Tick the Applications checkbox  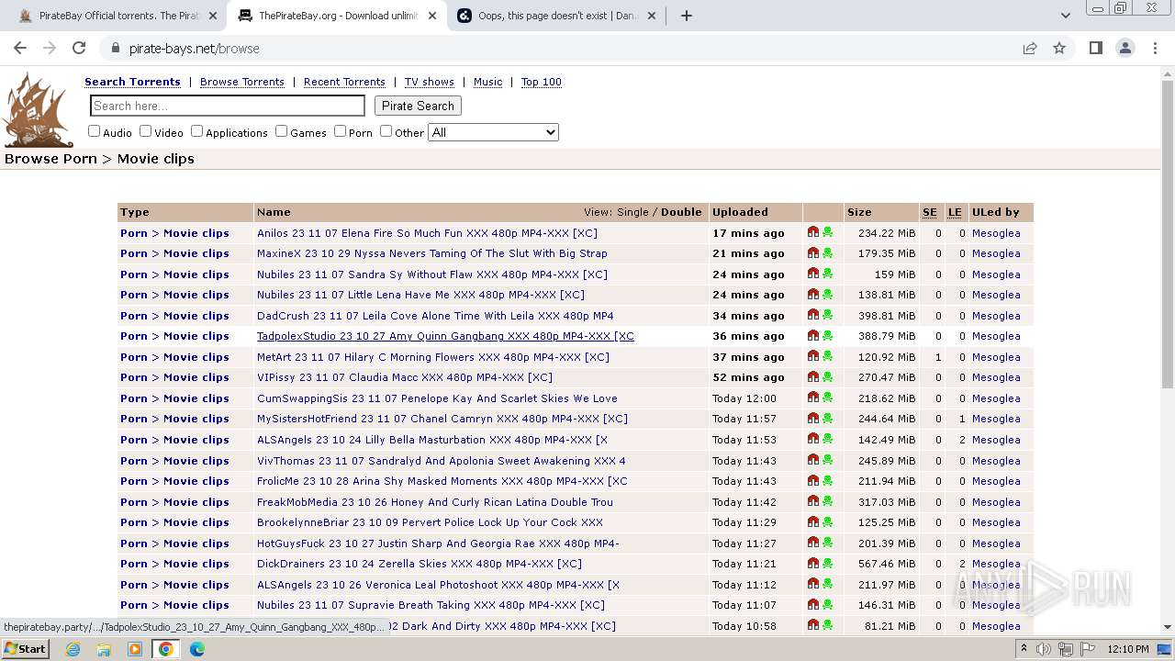(x=196, y=131)
